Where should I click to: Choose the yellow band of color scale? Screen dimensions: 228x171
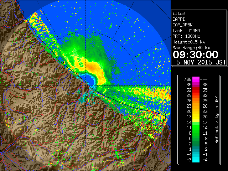click(x=196, y=117)
